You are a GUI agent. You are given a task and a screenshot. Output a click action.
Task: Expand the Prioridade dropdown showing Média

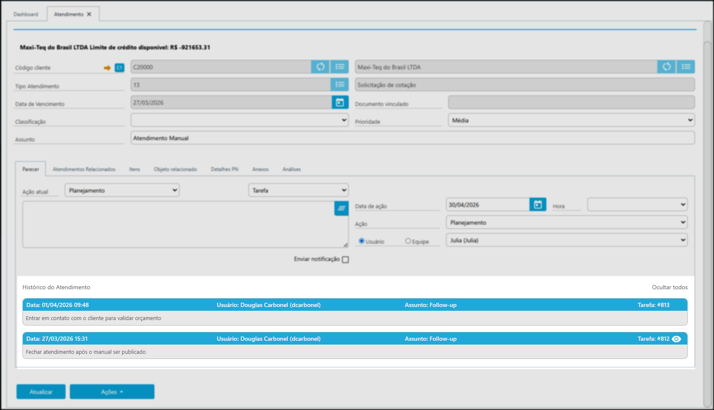pos(571,120)
